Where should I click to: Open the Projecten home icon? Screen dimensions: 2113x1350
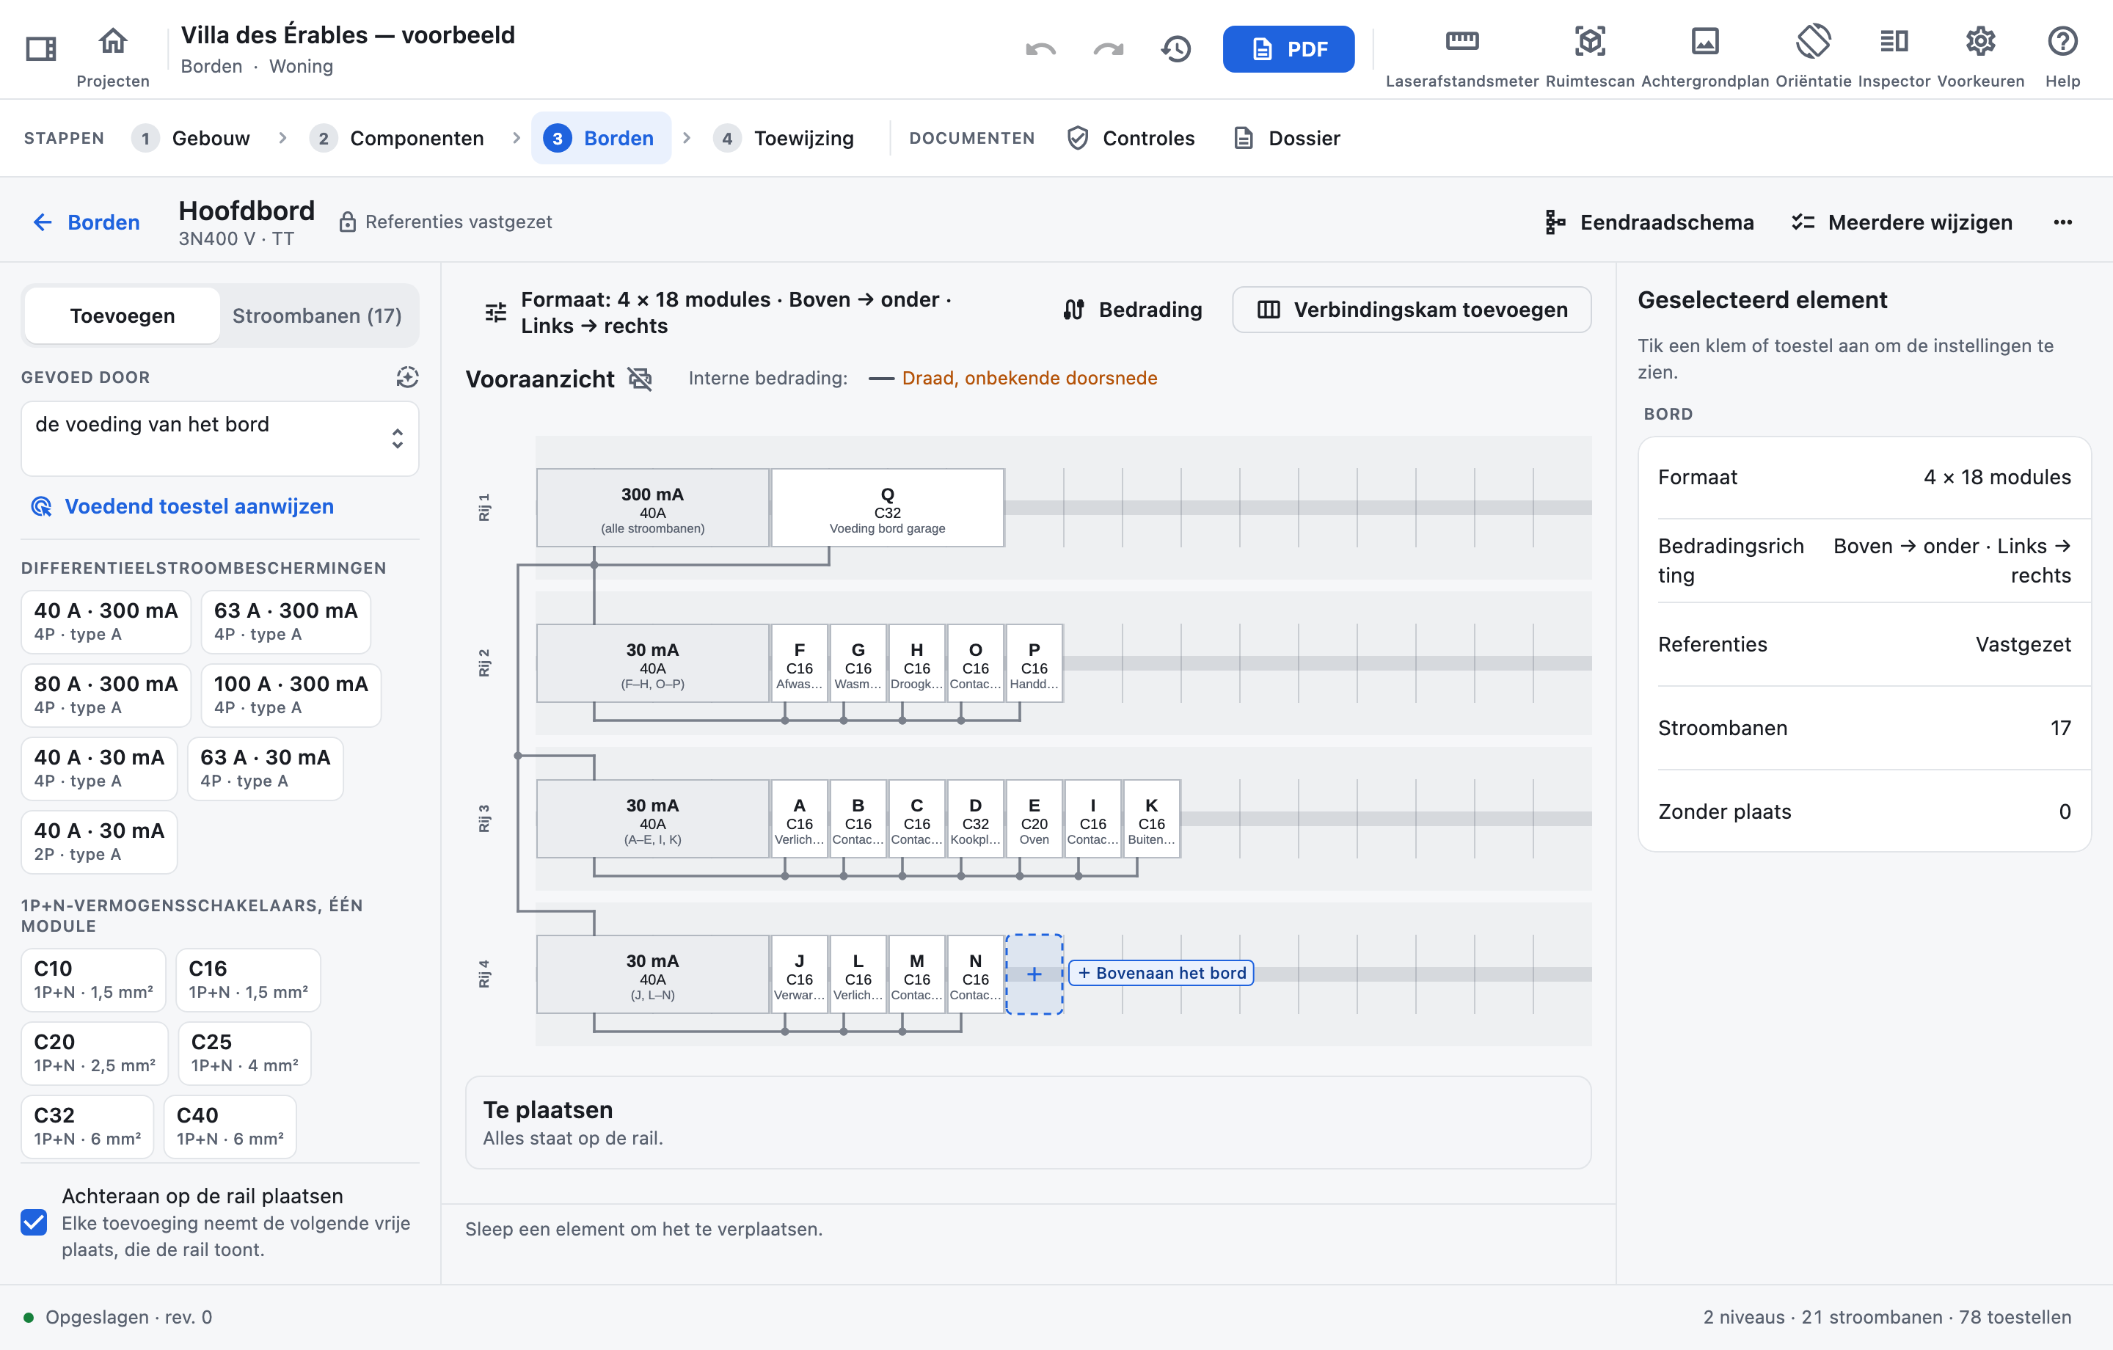click(x=112, y=56)
